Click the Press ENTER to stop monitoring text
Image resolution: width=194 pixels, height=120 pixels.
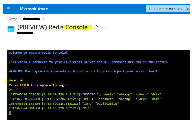[39, 85]
